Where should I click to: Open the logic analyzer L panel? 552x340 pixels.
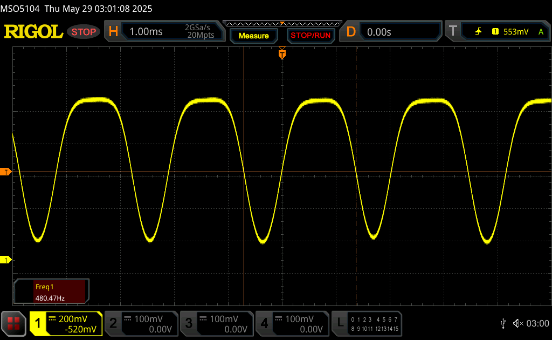(340, 323)
